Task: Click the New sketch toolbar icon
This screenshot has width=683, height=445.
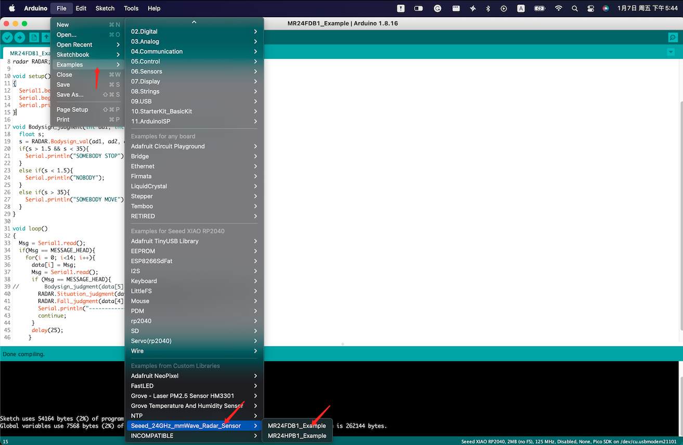Action: coord(34,37)
